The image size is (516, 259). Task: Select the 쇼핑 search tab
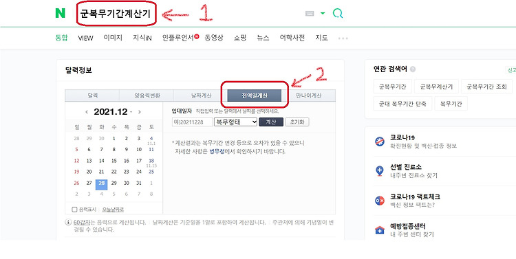click(x=240, y=38)
